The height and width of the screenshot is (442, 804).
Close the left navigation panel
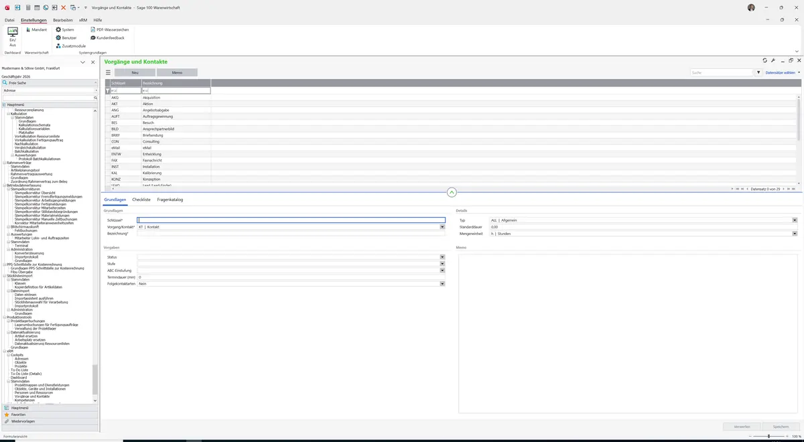point(92,62)
